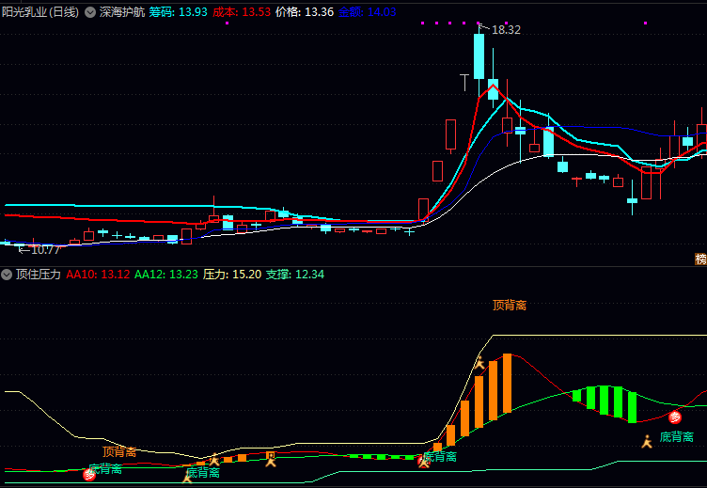
Task: Click running figure icon atop orange bars
Action: 479,362
